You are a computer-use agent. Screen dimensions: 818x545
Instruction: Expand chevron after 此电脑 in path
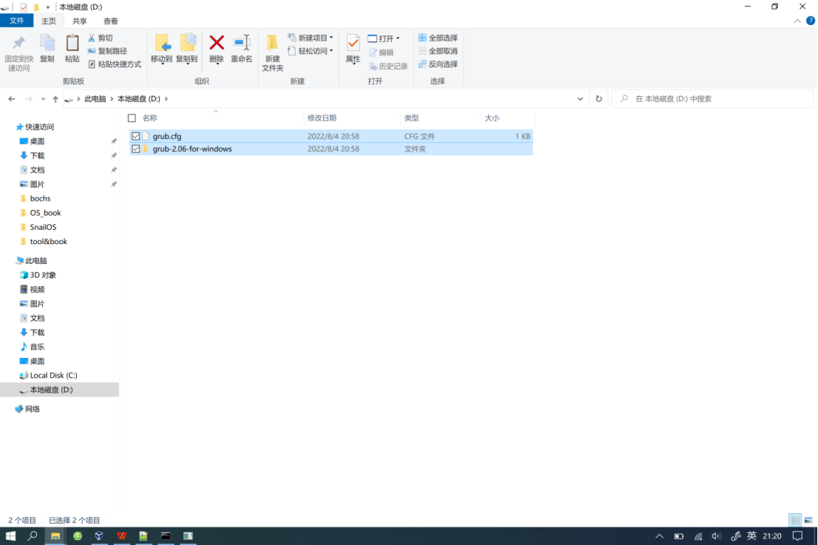coord(112,98)
